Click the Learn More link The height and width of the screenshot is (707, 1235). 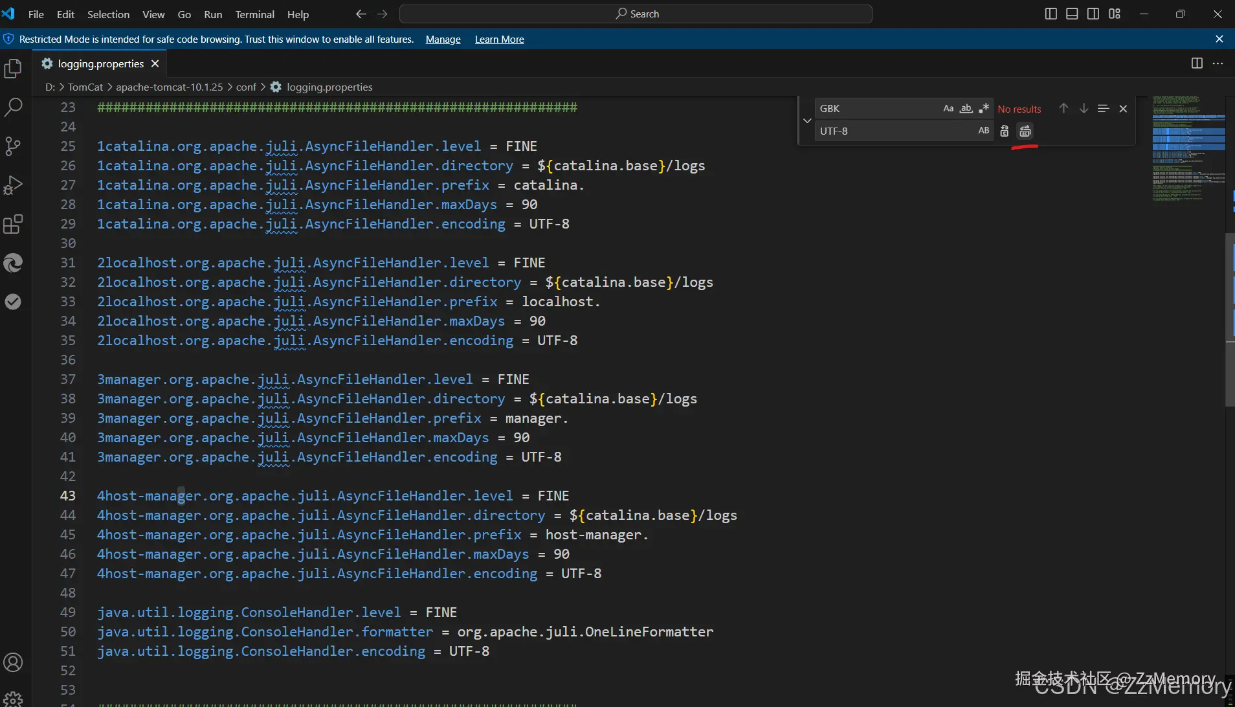point(499,39)
